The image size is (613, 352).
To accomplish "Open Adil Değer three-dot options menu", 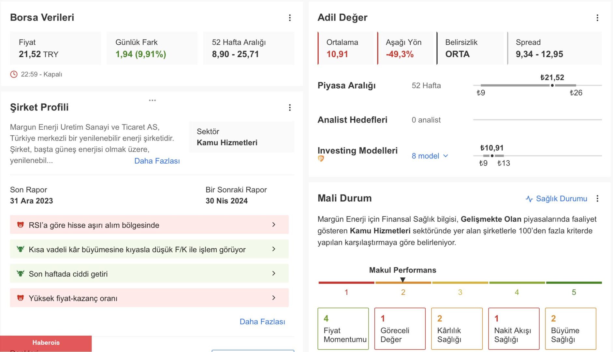I will (x=597, y=18).
